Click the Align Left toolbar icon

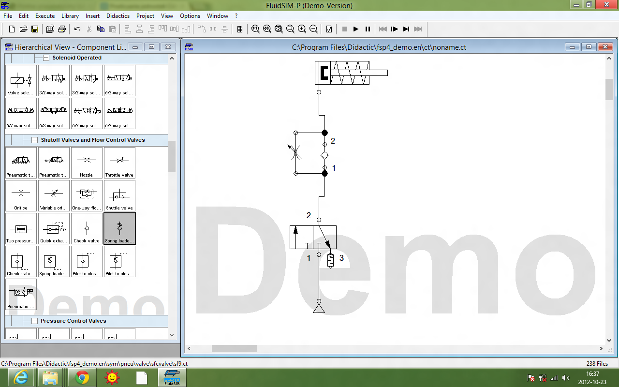128,29
